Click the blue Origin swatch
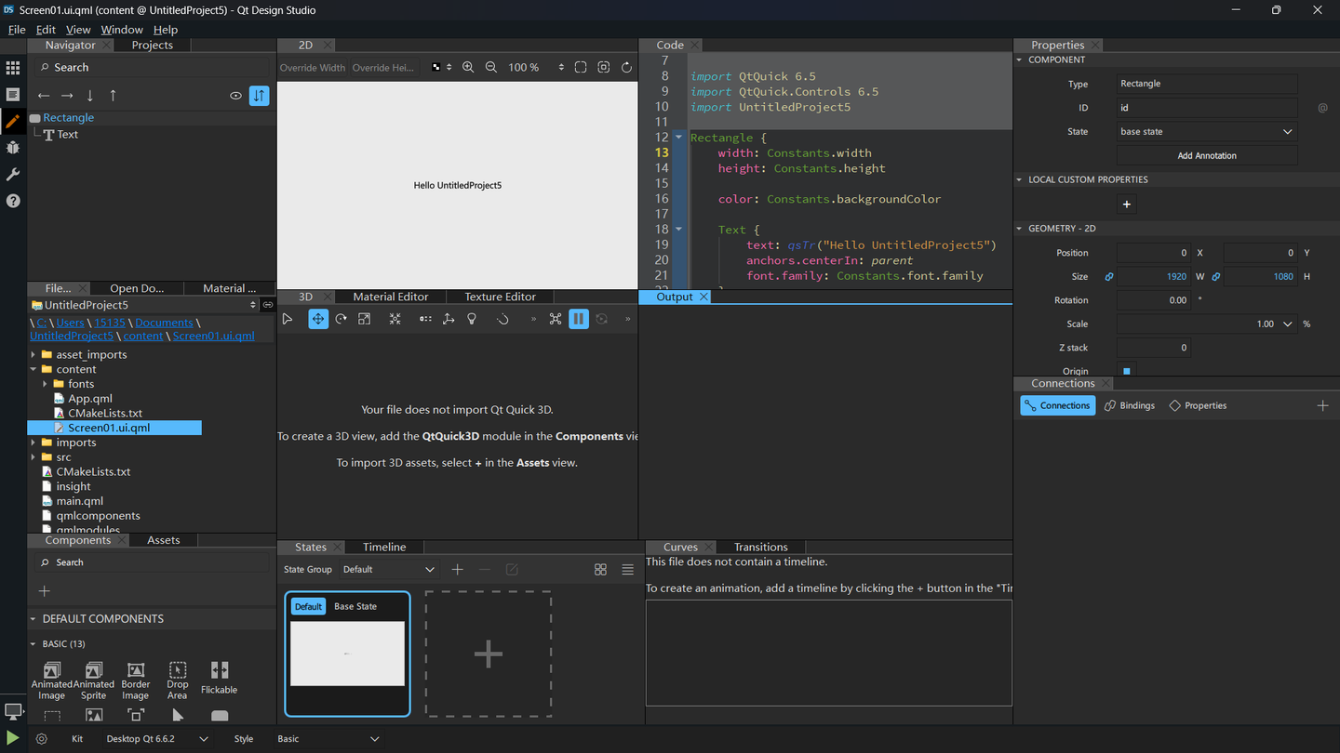The image size is (1340, 753). pos(1127,371)
